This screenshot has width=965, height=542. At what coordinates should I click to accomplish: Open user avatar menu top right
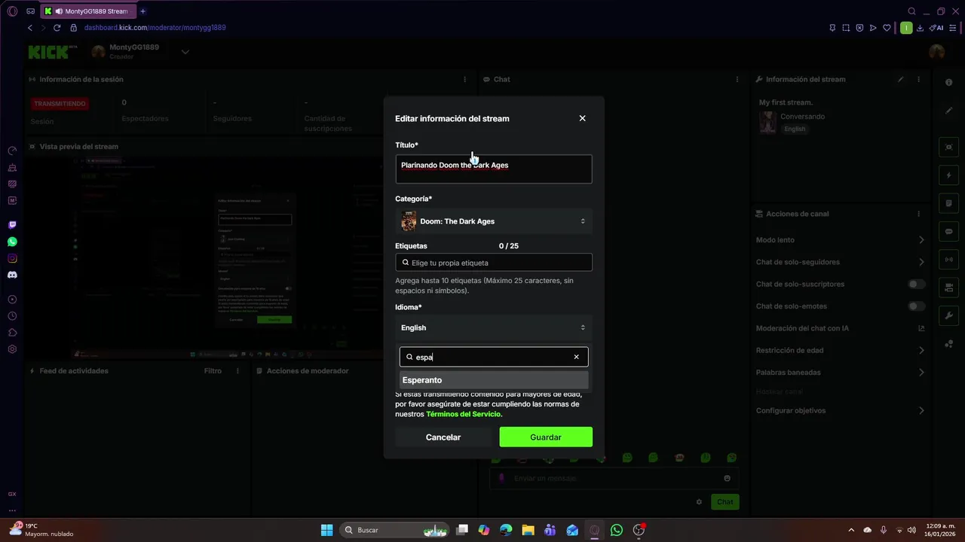(x=937, y=52)
